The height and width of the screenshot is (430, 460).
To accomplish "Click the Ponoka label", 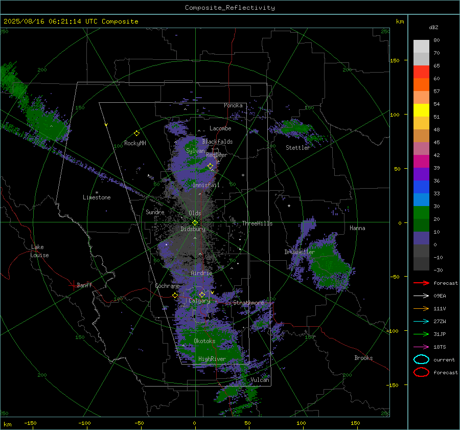I will pos(233,105).
